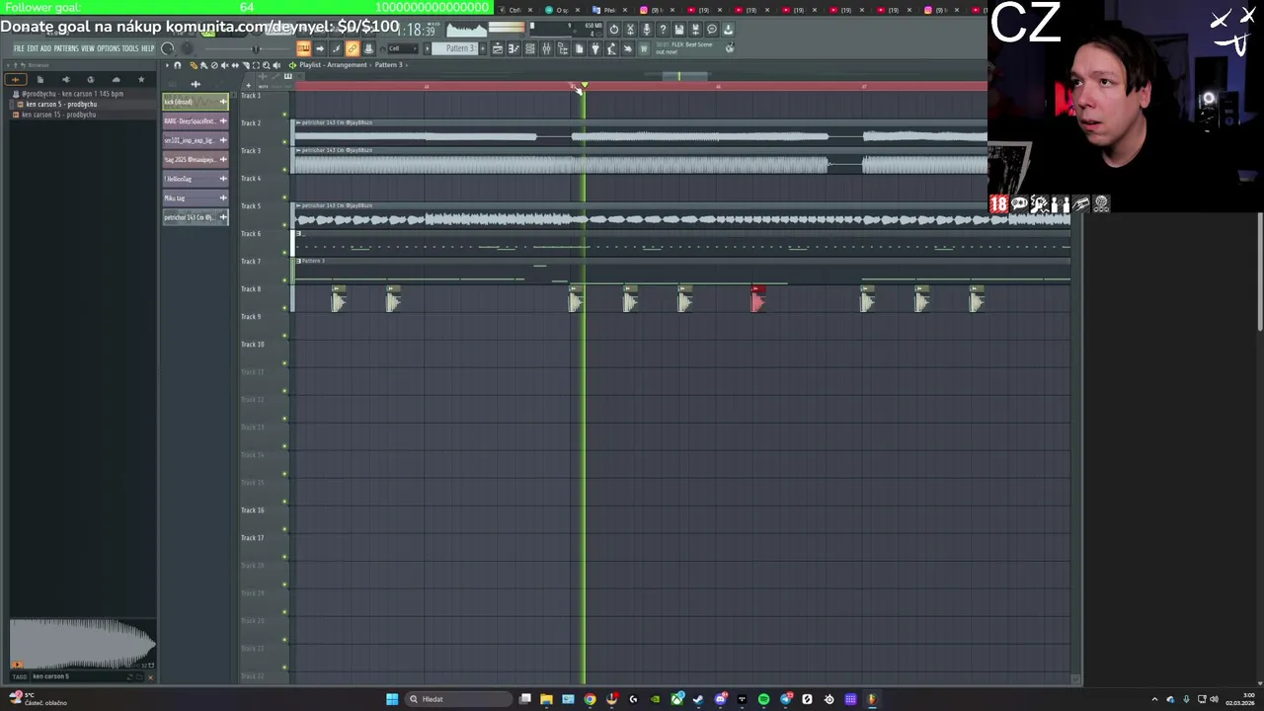This screenshot has height=711, width=1264.
Task: Click the playhead marker on the timeline
Action: click(x=584, y=87)
